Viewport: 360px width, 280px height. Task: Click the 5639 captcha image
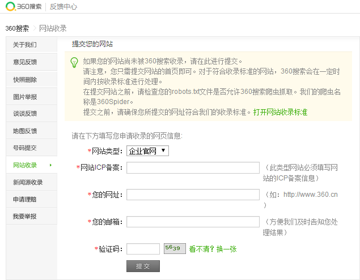[x=175, y=249]
